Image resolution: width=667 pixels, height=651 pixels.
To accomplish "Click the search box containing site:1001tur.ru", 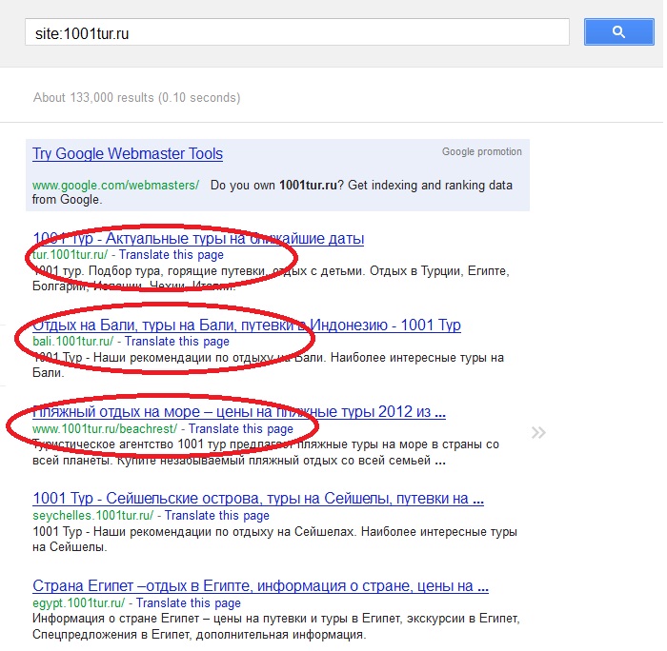I will [297, 31].
